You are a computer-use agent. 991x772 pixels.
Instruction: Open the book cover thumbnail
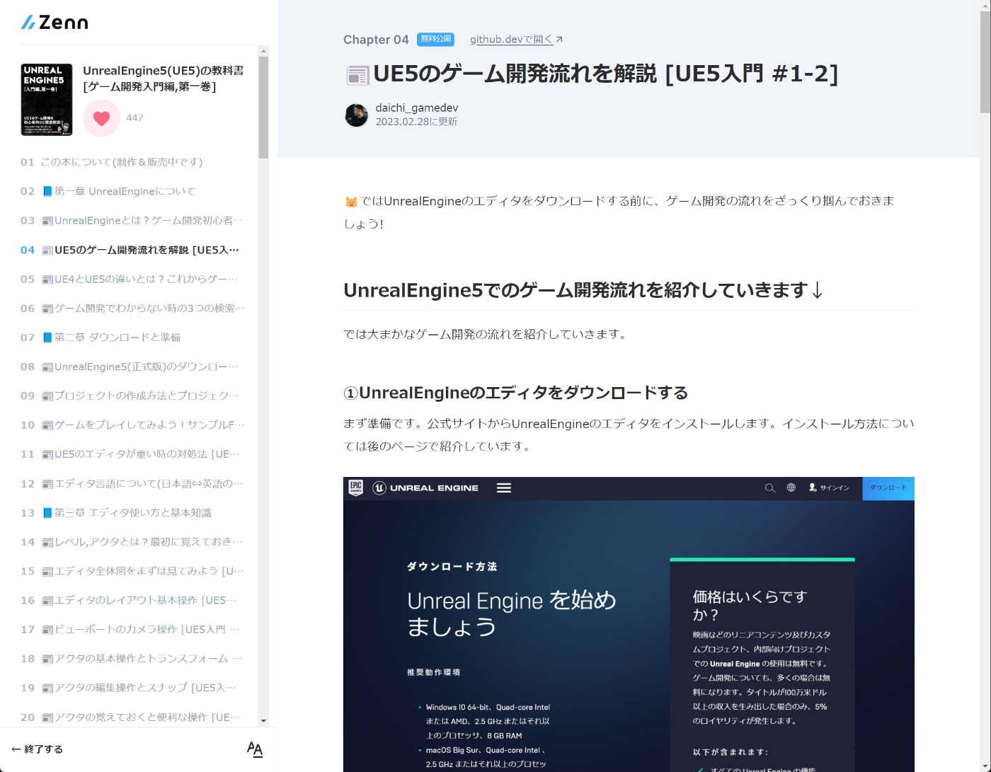point(47,100)
